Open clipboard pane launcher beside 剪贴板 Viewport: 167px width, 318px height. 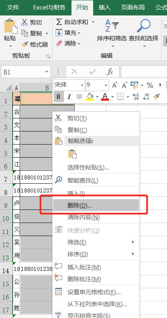pyautogui.click(x=48, y=56)
